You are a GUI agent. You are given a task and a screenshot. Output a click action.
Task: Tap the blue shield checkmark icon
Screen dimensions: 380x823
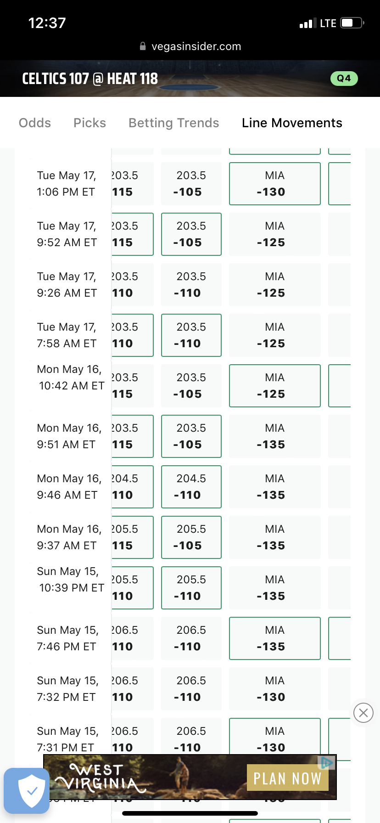27,790
